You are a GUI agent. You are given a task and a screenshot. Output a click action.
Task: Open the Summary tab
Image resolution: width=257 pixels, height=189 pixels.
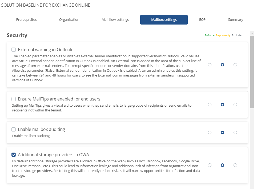(x=235, y=19)
